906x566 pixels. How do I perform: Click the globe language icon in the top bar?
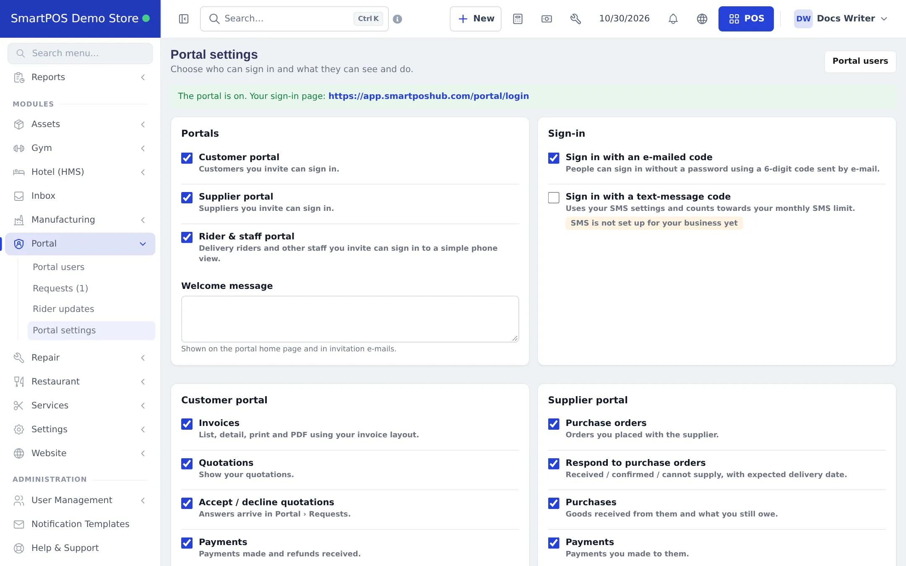[x=702, y=19]
